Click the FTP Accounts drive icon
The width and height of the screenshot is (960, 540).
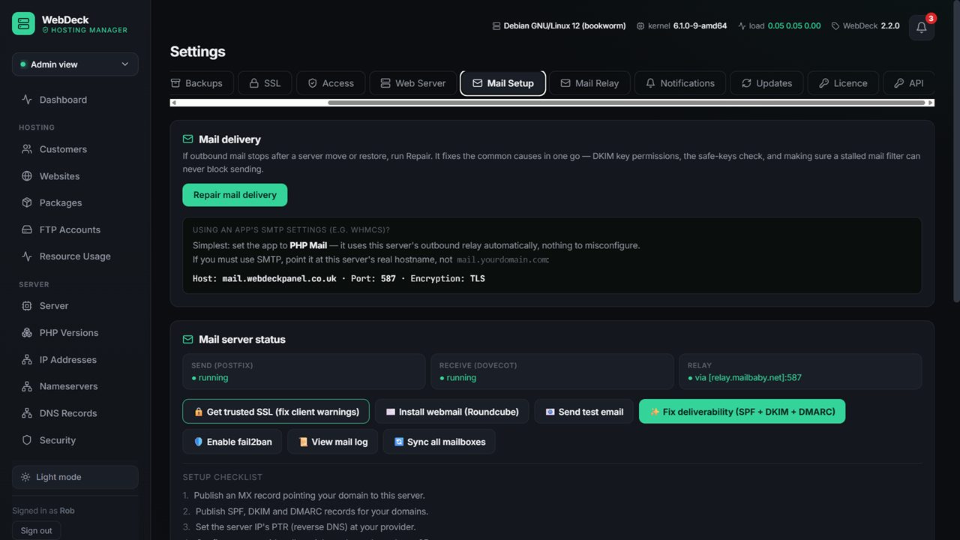[x=27, y=229]
